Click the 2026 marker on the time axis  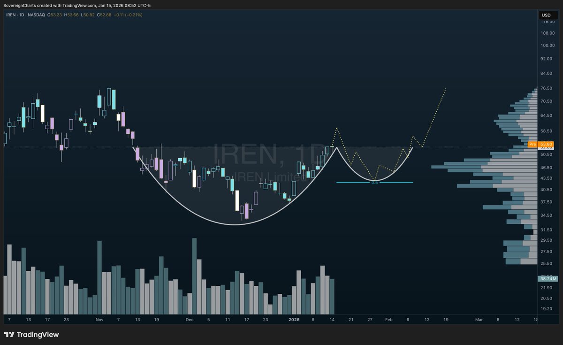click(294, 320)
